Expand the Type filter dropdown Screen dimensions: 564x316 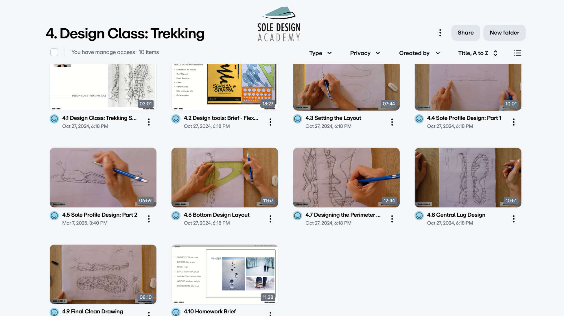[x=320, y=53]
